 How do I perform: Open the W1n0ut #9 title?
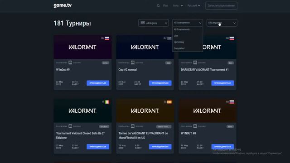(63, 70)
